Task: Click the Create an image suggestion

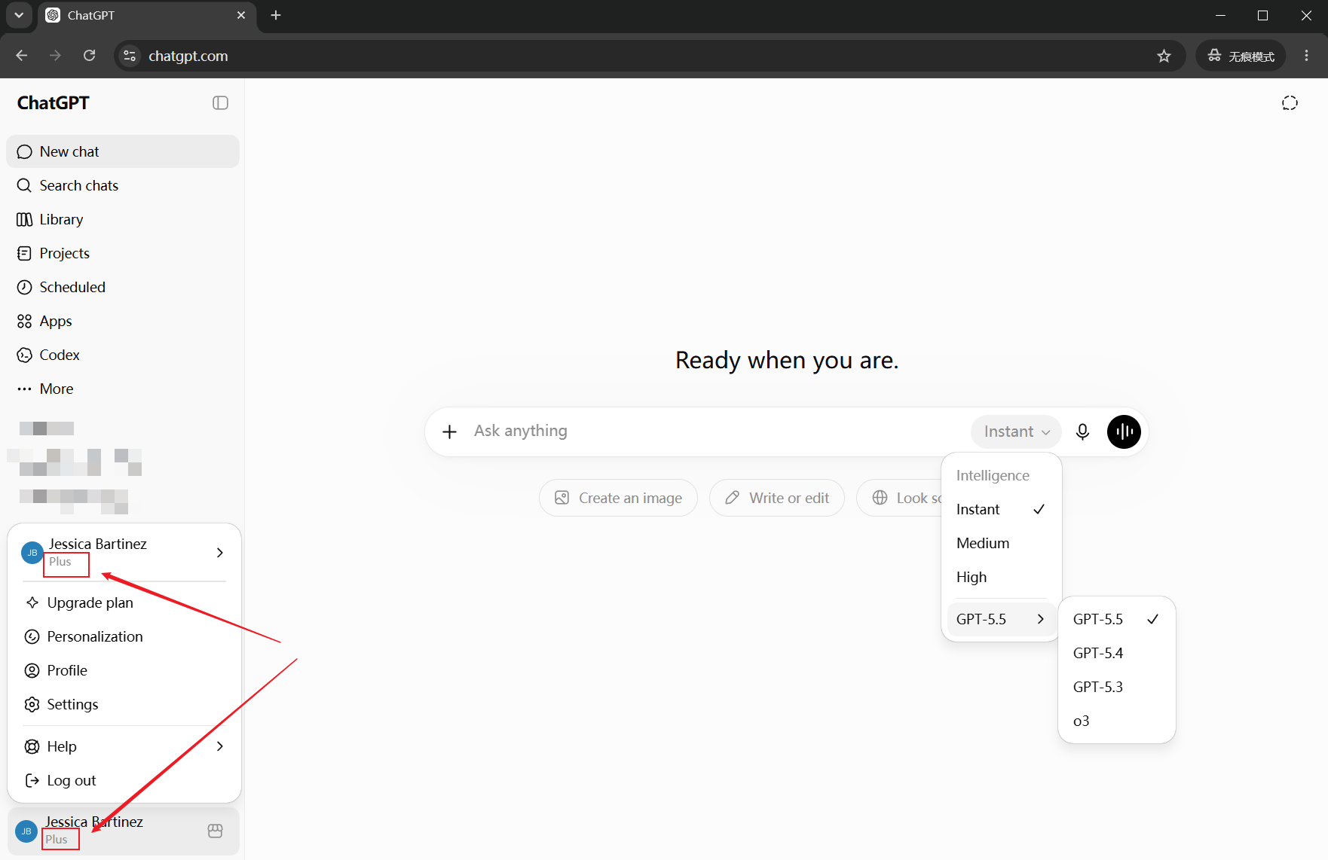Action: [x=618, y=499]
